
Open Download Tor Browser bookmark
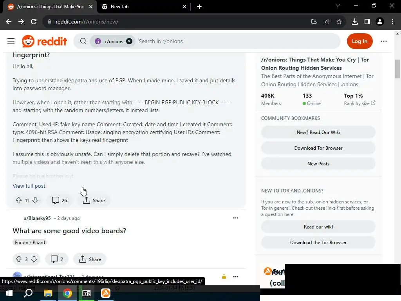[x=318, y=148]
